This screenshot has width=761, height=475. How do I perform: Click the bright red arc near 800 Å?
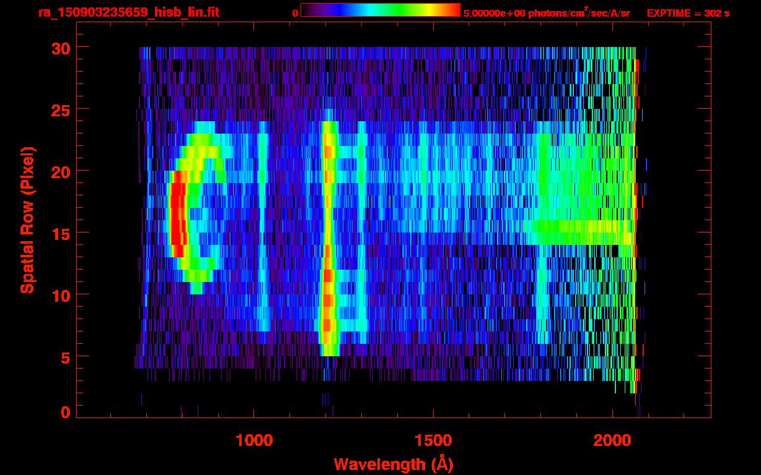tap(178, 213)
